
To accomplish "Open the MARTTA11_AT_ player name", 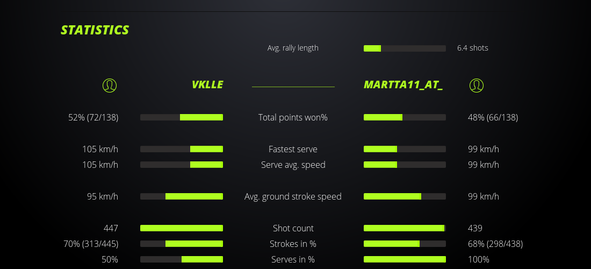I will point(403,85).
